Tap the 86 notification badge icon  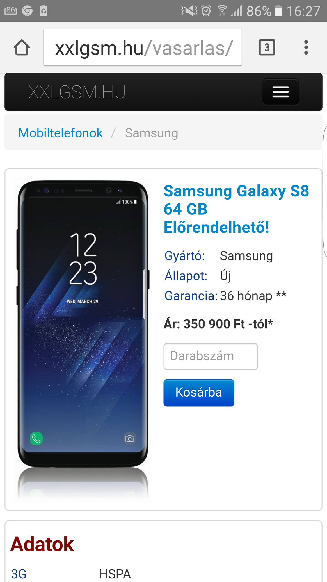11,11
